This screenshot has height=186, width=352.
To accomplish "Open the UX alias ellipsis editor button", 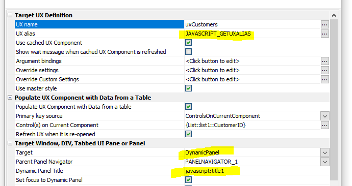I will (x=324, y=34).
